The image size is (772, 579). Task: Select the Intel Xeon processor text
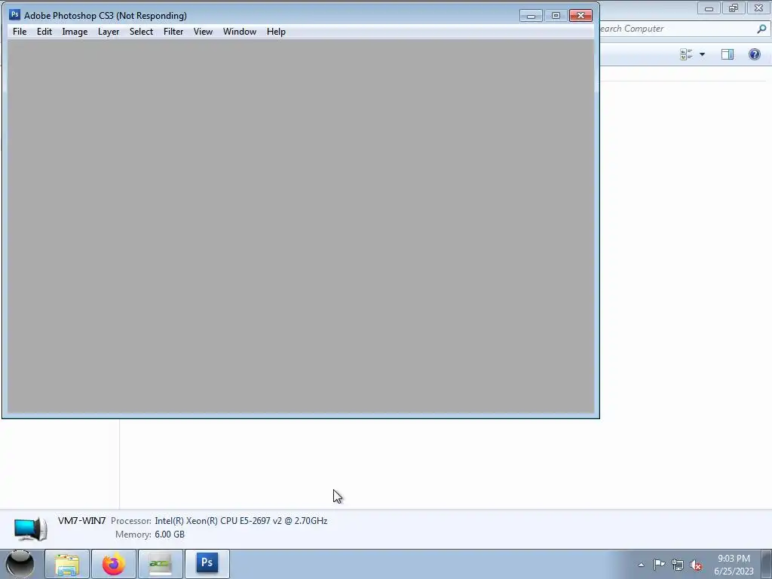pos(240,520)
